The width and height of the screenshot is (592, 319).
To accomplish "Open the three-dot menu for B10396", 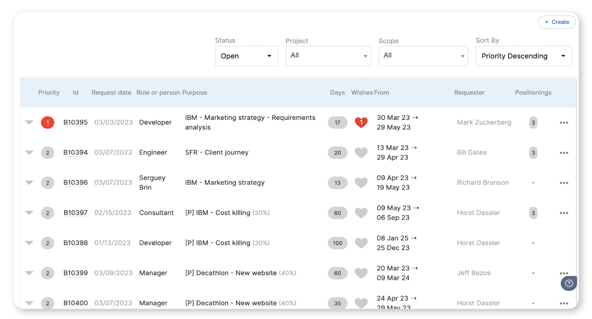I will coord(564,183).
